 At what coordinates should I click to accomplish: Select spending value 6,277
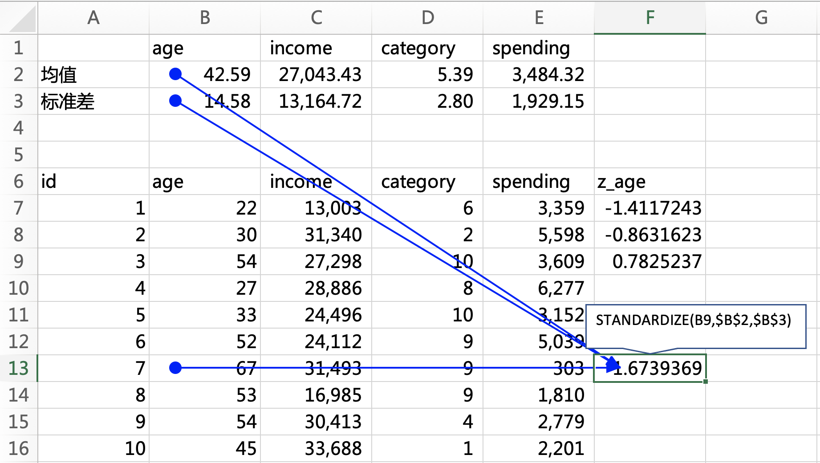[539, 288]
